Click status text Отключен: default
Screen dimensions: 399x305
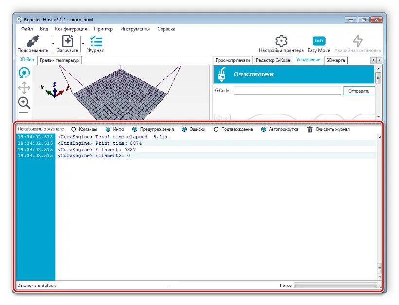point(36,286)
